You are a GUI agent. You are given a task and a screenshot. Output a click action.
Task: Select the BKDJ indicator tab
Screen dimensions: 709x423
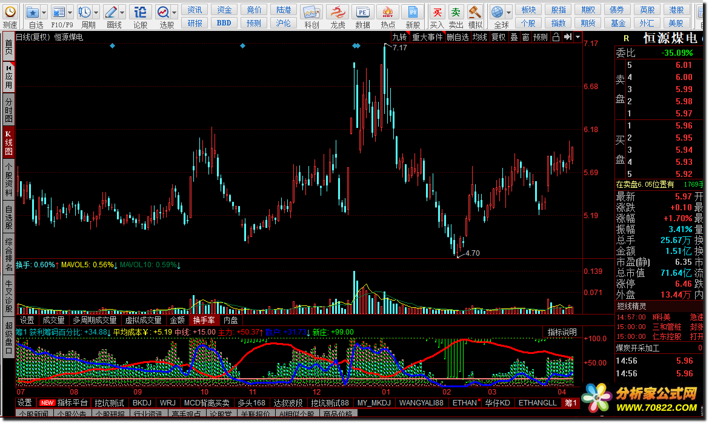coord(142,402)
